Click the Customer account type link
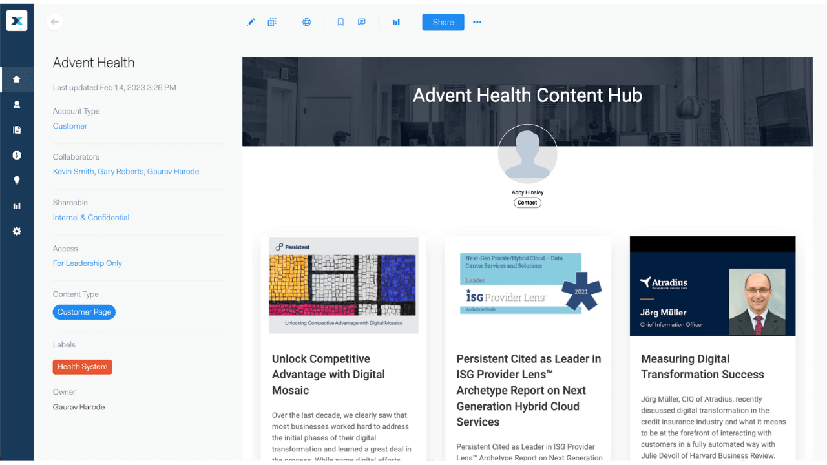The image size is (827, 465). click(x=70, y=126)
